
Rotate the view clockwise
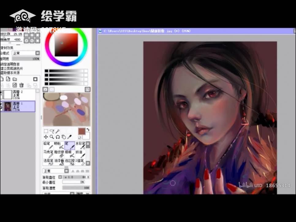tap(32, 40)
